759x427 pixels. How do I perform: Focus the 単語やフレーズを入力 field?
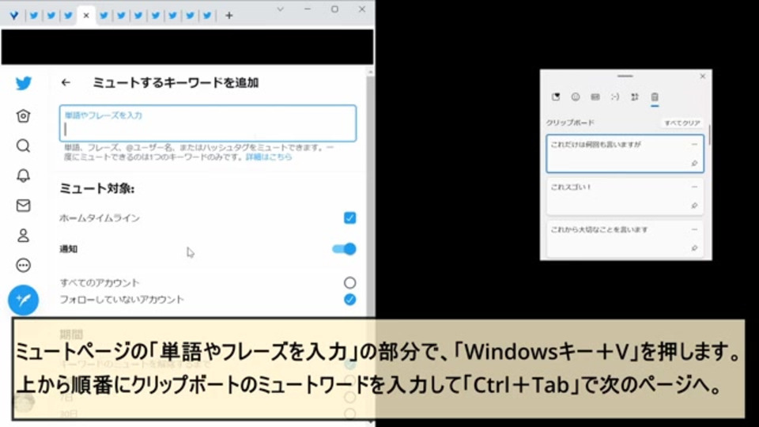point(208,123)
